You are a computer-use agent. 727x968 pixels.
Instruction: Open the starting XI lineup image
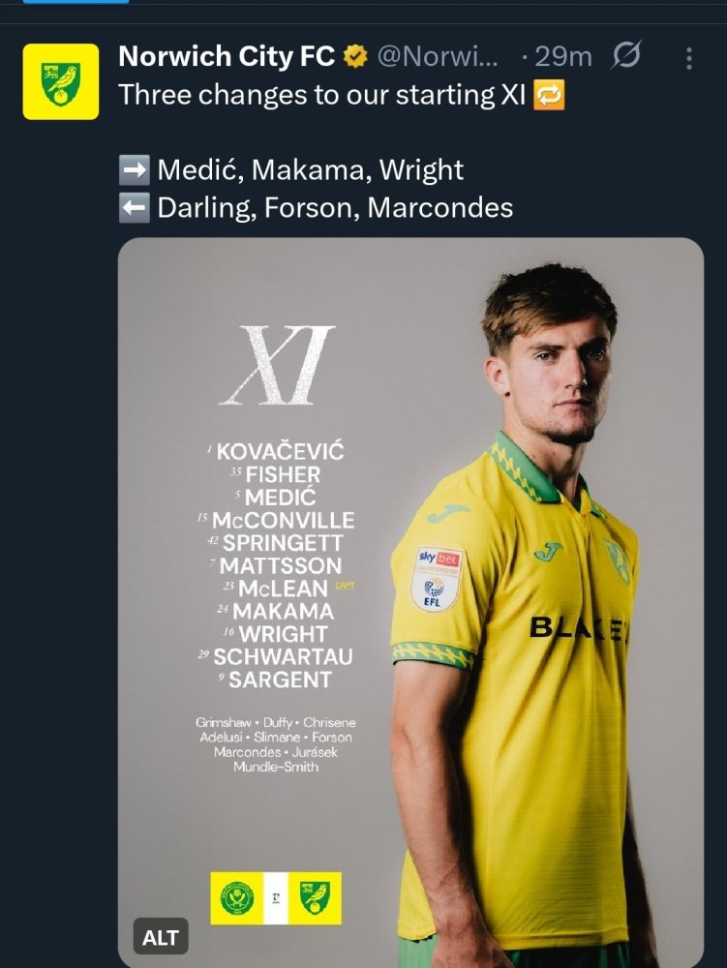(x=410, y=600)
